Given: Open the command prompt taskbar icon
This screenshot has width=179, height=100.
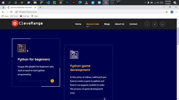Looking at the screenshot, I should [119, 2].
